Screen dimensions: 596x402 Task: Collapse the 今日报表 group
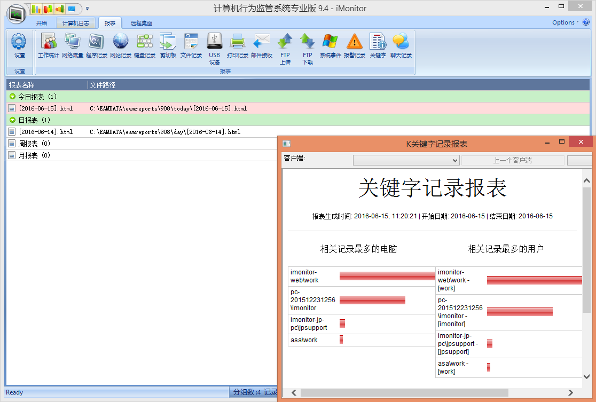[13, 97]
